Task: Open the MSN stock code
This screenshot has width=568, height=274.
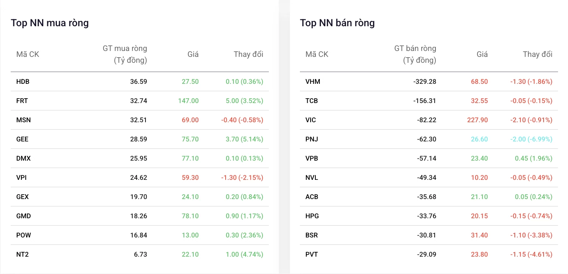Action: tap(24, 120)
